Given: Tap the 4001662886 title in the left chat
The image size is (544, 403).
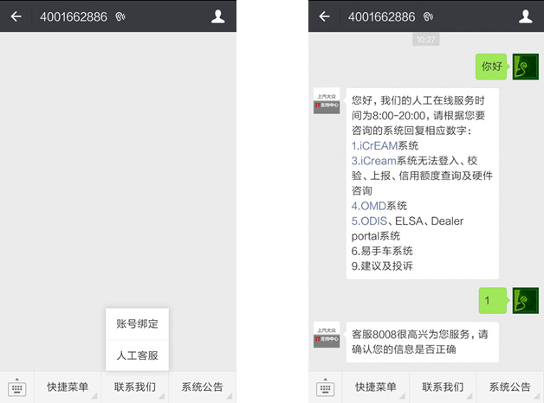Looking at the screenshot, I should [74, 16].
